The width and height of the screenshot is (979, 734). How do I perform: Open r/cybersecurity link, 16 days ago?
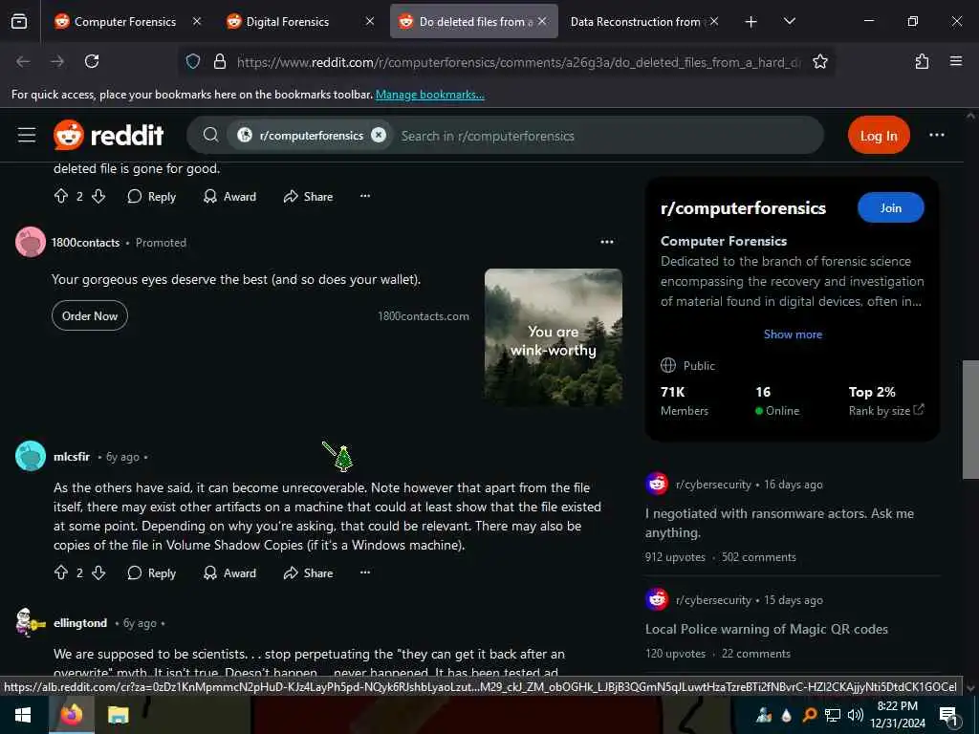tap(713, 485)
